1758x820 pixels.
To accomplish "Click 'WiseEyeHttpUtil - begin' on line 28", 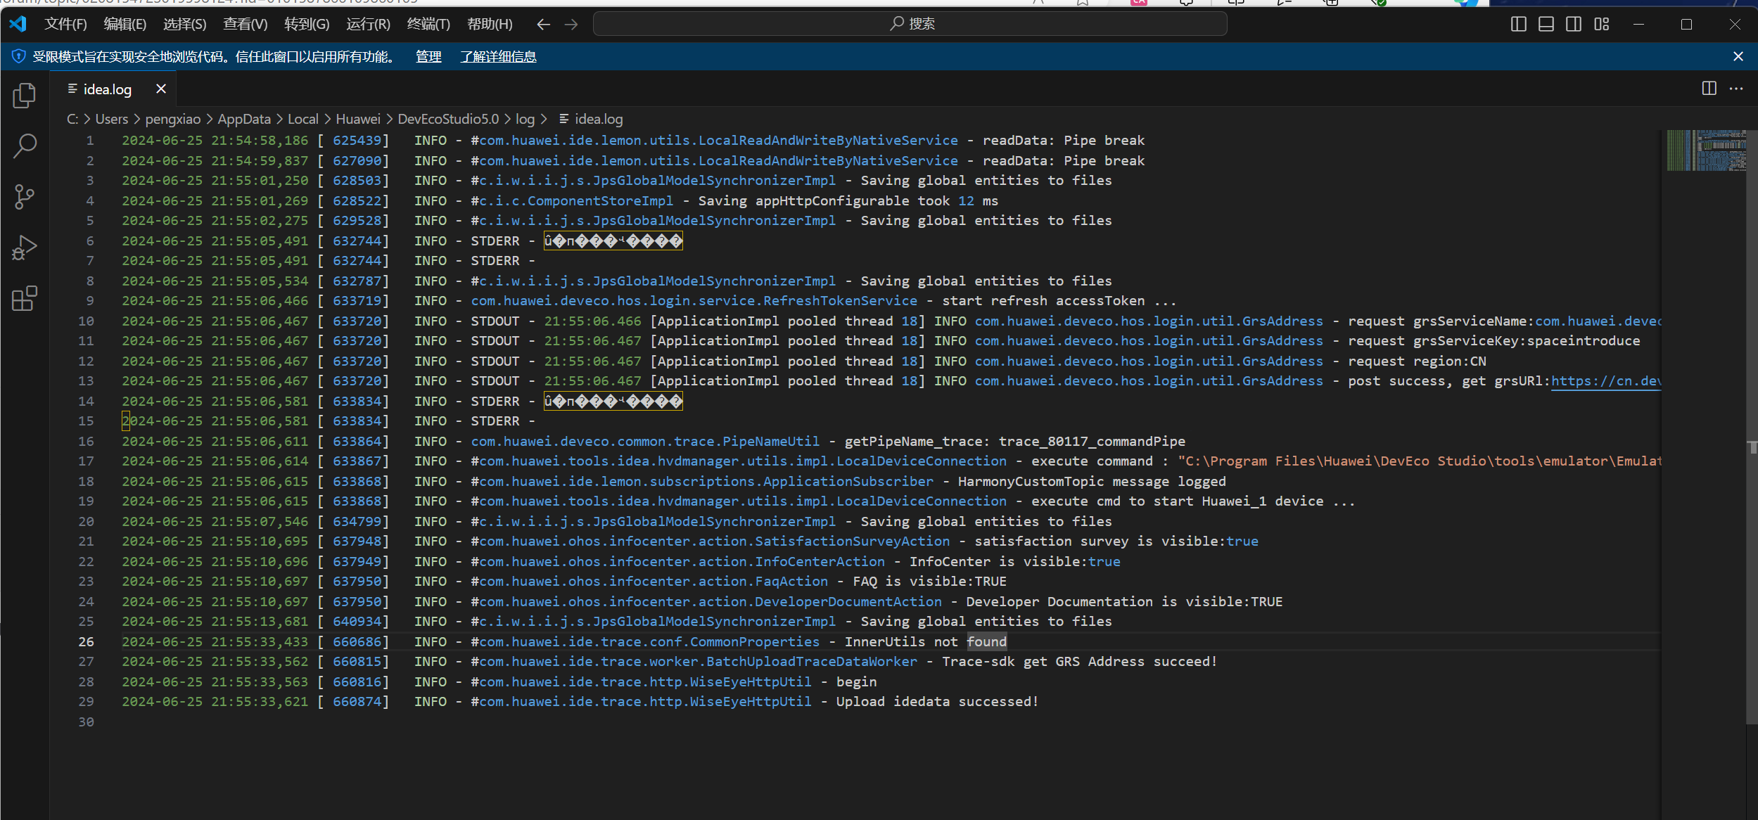I will point(783,681).
